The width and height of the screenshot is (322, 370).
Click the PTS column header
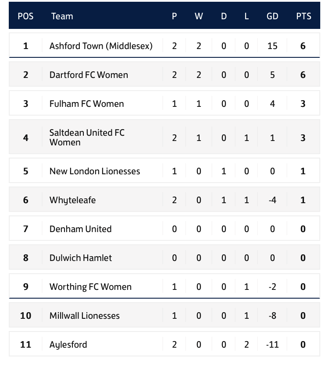304,16
